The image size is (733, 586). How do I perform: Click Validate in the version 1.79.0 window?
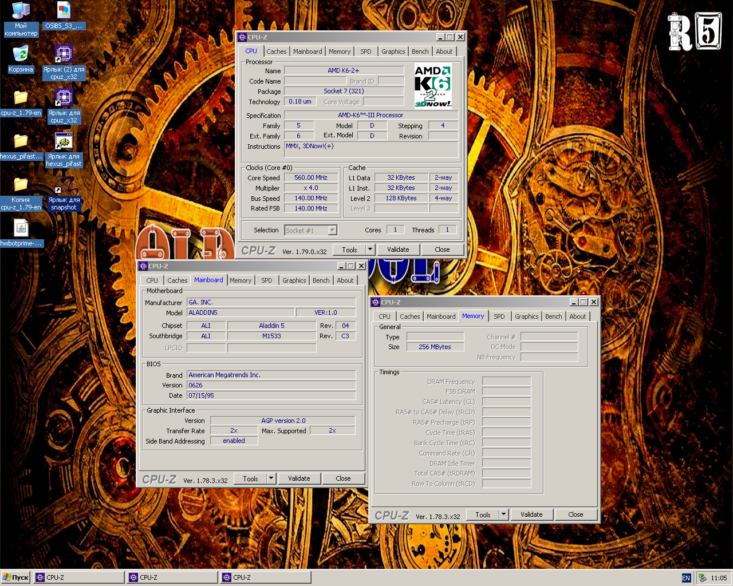[398, 250]
